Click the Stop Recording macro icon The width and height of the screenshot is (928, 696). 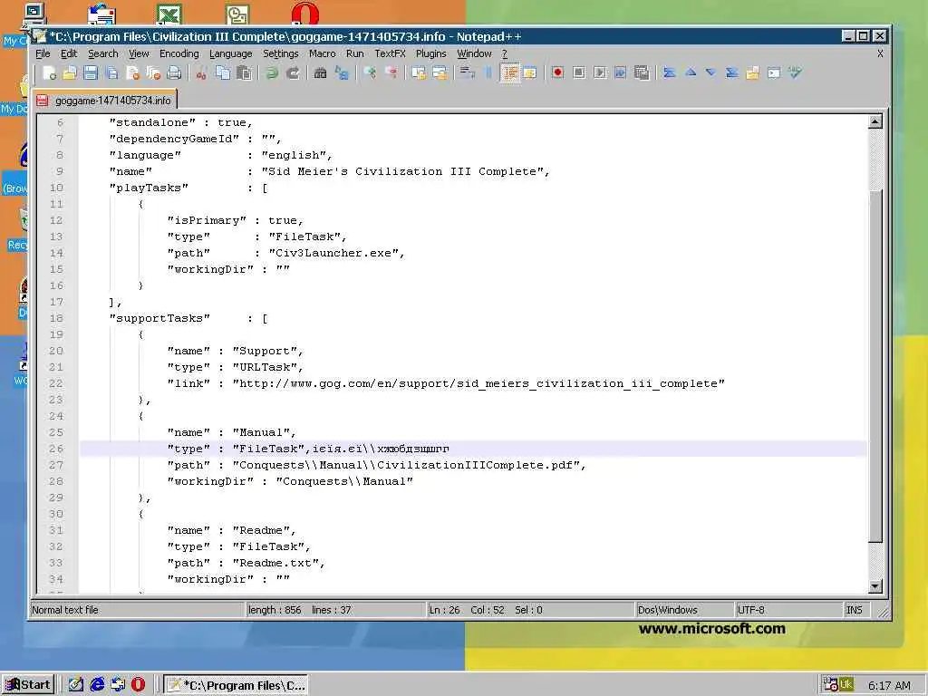coord(579,72)
